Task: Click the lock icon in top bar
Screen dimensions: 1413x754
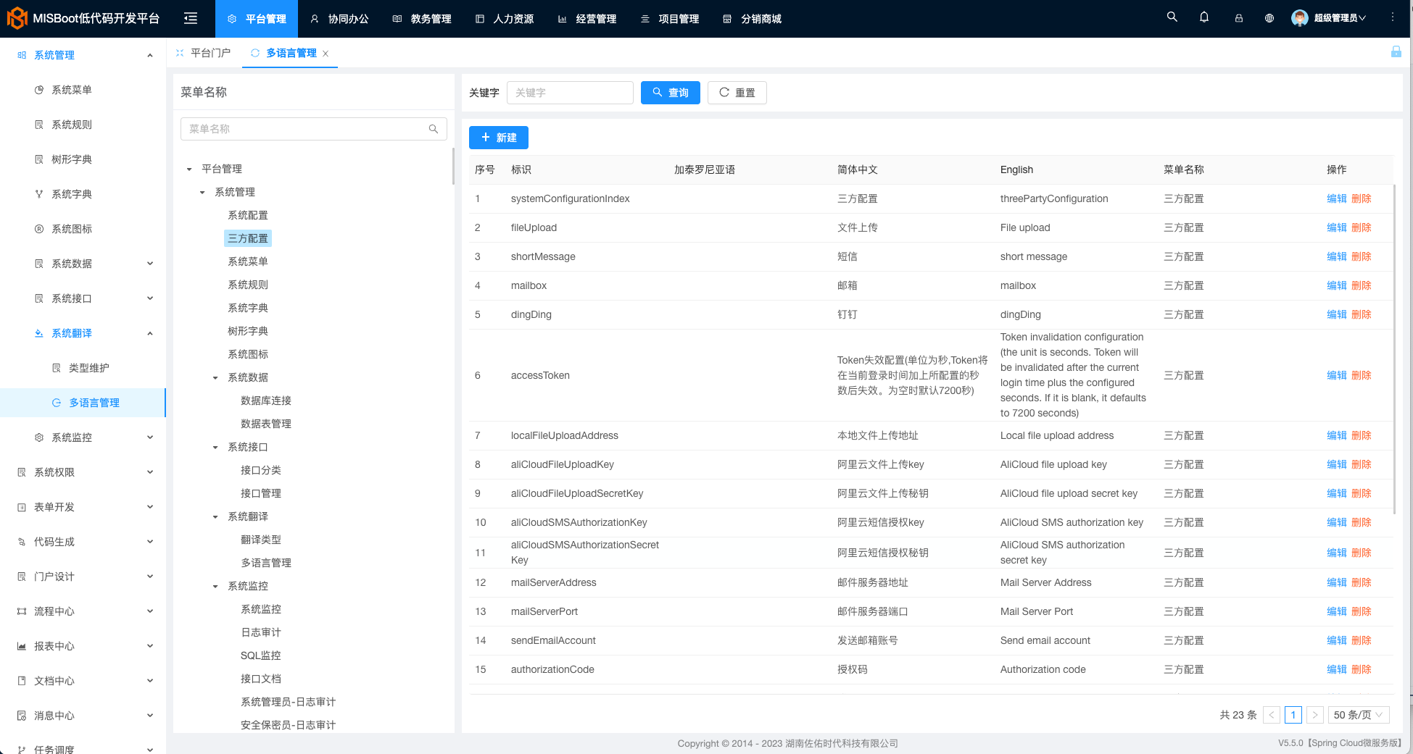Action: point(1238,17)
